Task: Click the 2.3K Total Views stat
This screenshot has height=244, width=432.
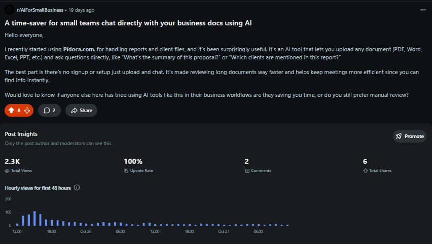Action: point(12,161)
